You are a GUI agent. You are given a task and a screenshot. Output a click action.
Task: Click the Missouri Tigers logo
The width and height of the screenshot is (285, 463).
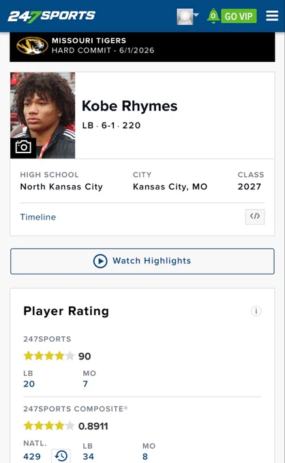pos(32,46)
